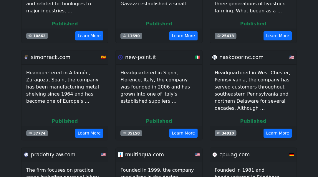Open Learn More next to 10862 views
This screenshot has width=318, height=177.
[x=89, y=36]
